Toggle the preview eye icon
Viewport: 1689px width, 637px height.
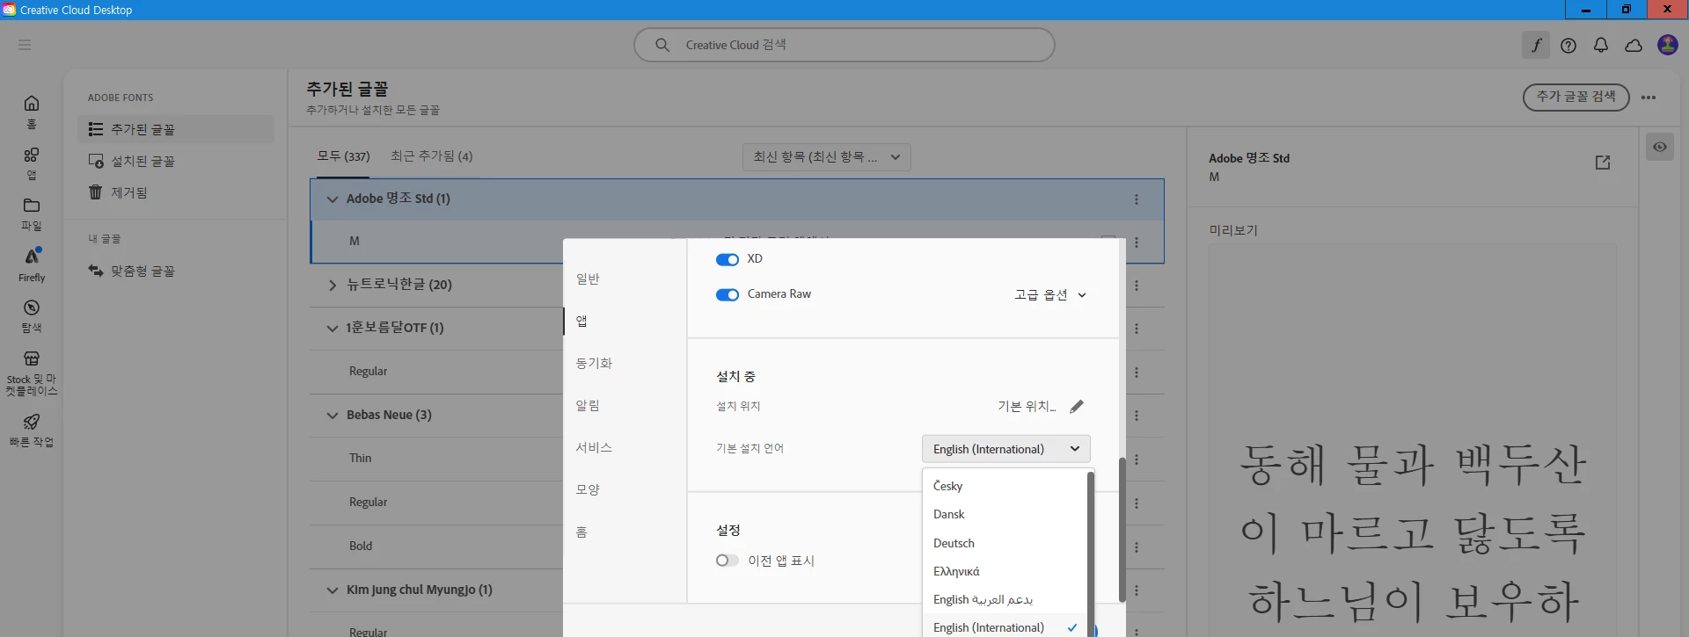(x=1659, y=147)
